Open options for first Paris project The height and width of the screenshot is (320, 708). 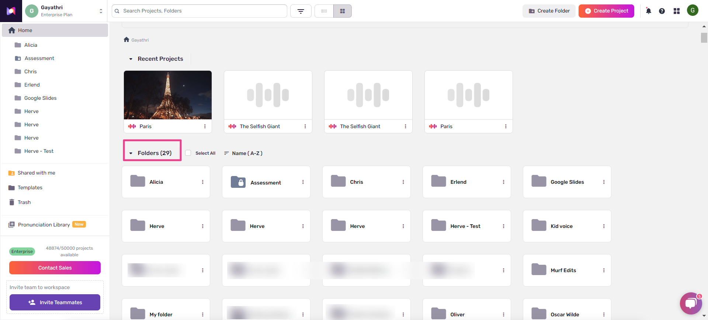pos(205,126)
